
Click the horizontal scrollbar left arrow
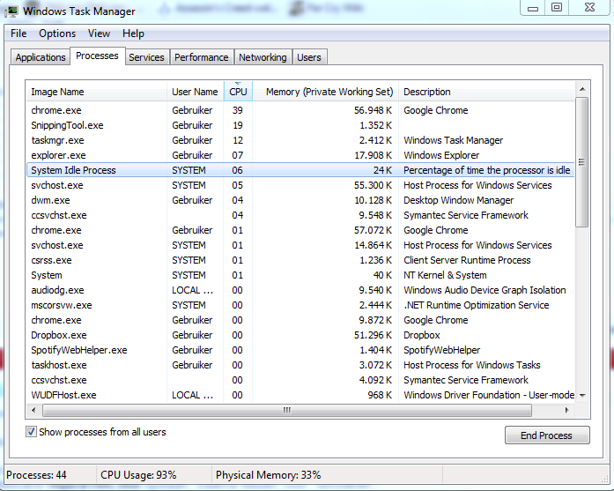(33, 410)
